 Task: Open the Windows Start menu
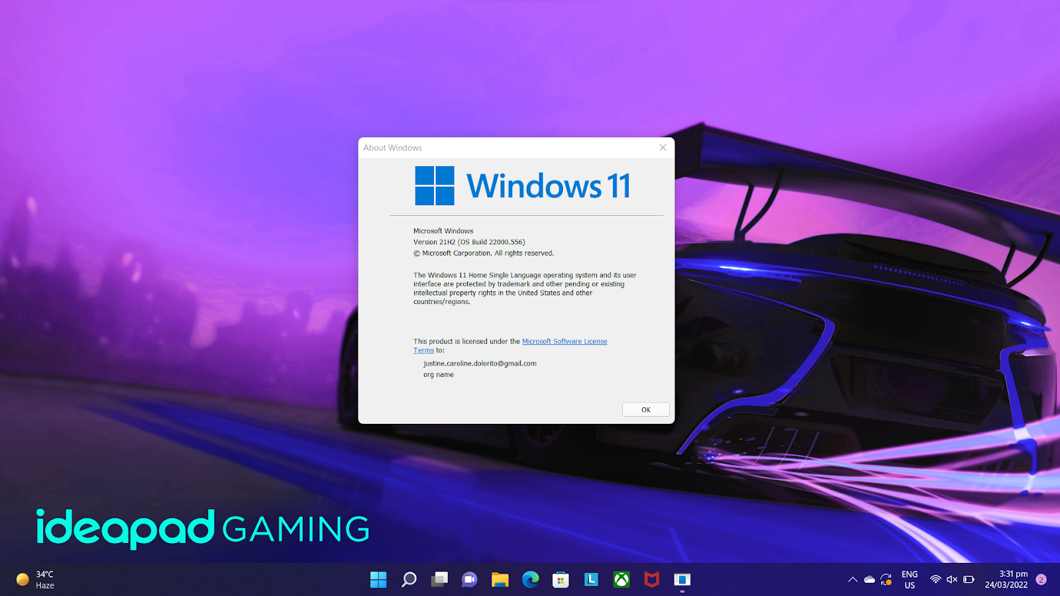point(378,579)
